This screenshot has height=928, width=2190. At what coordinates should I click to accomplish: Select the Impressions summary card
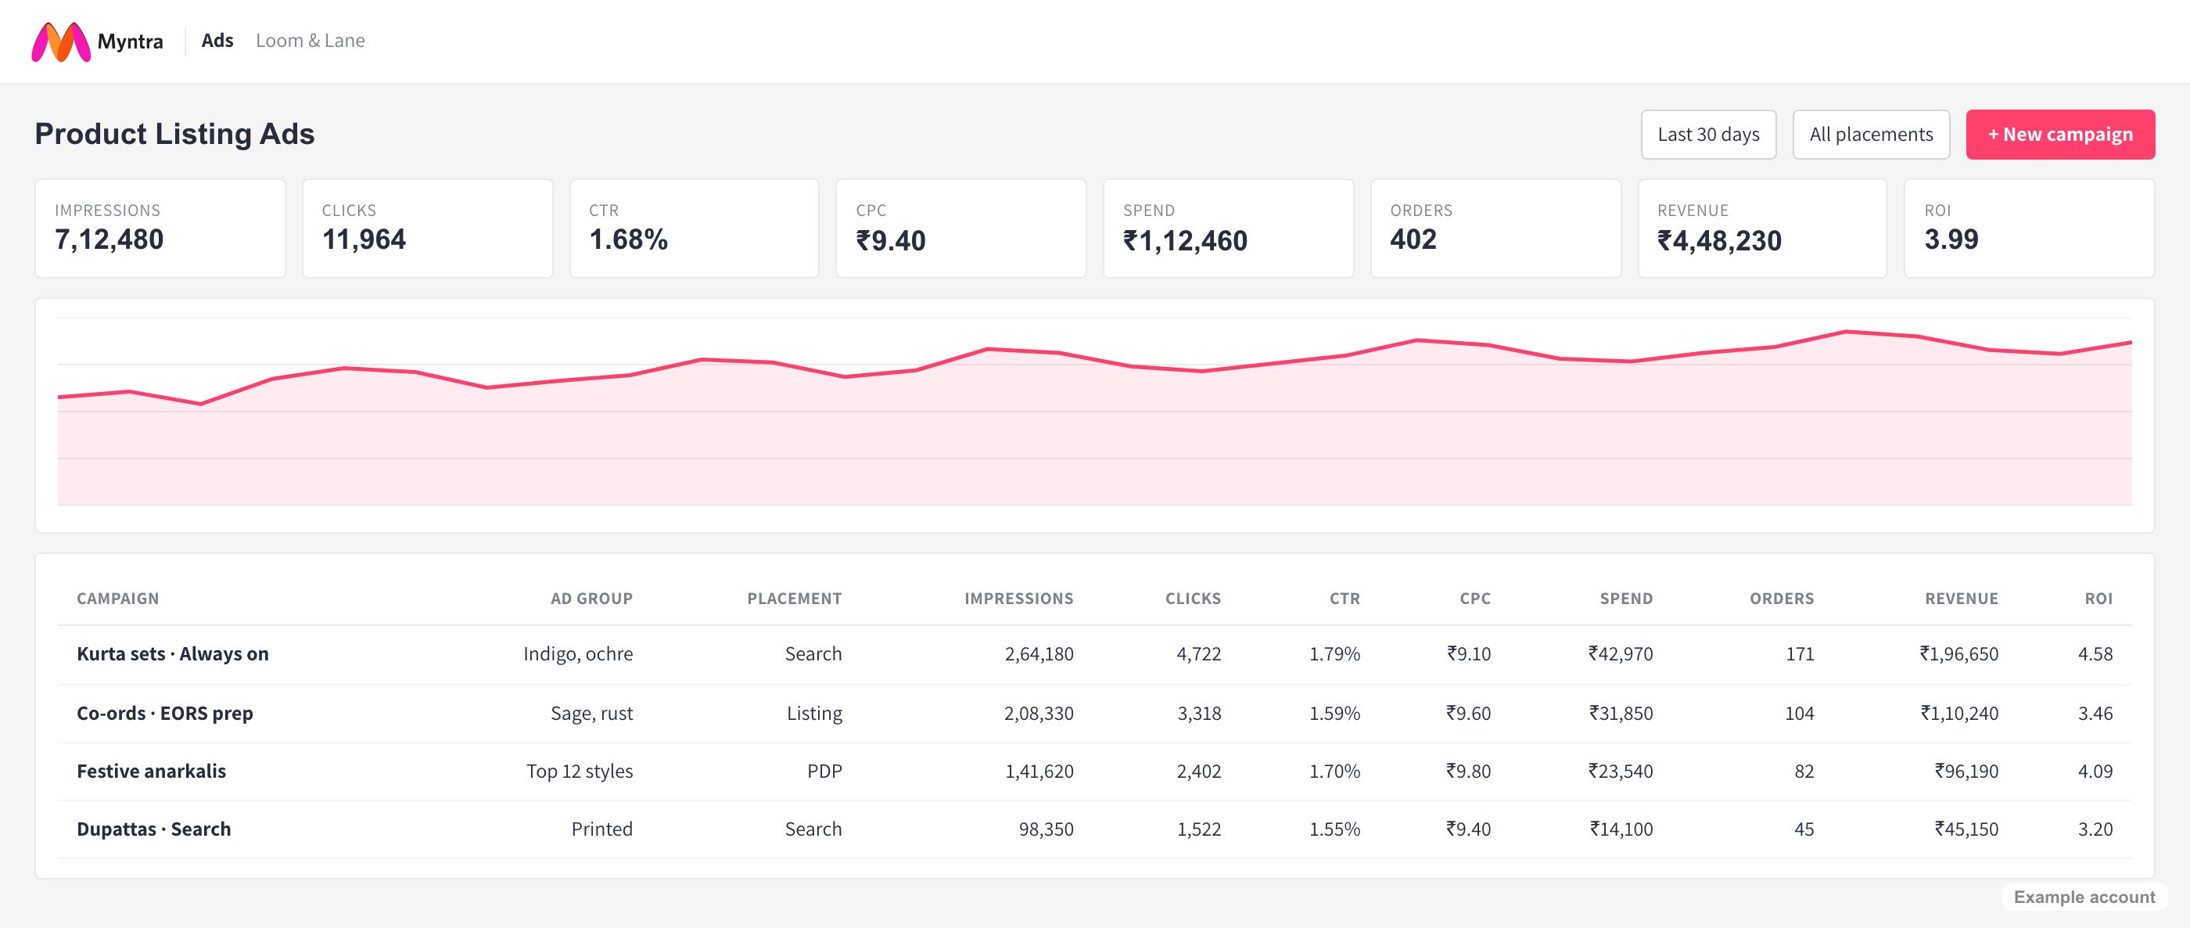160,228
